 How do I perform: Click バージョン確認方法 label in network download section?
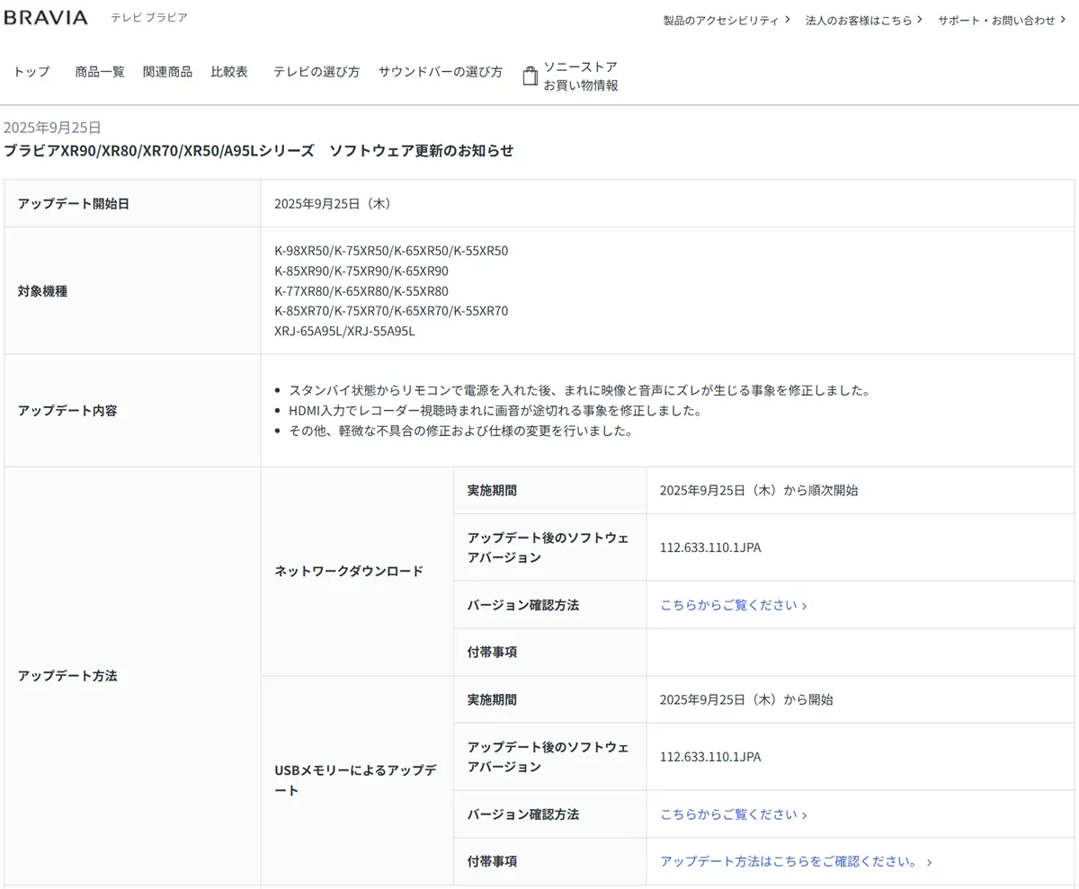(523, 605)
